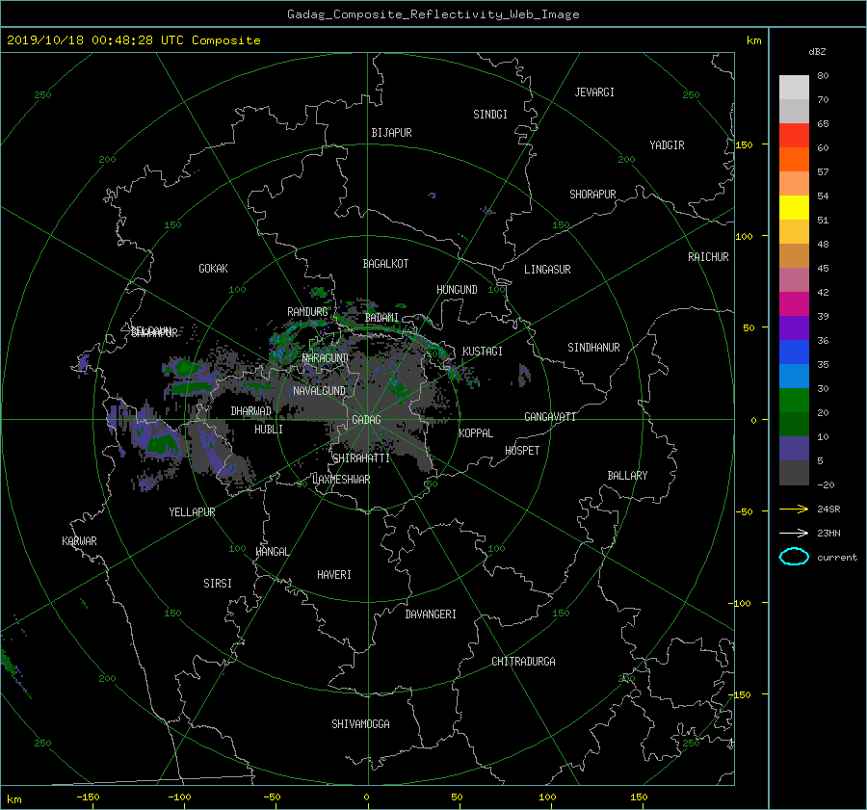Click the NARAGUND city label
867x810 pixels.
(326, 357)
